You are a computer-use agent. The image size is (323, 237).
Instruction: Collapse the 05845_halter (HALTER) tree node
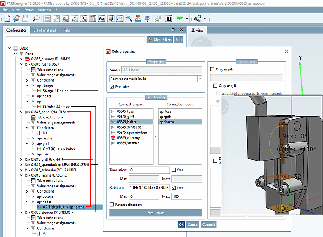[x=21, y=112]
